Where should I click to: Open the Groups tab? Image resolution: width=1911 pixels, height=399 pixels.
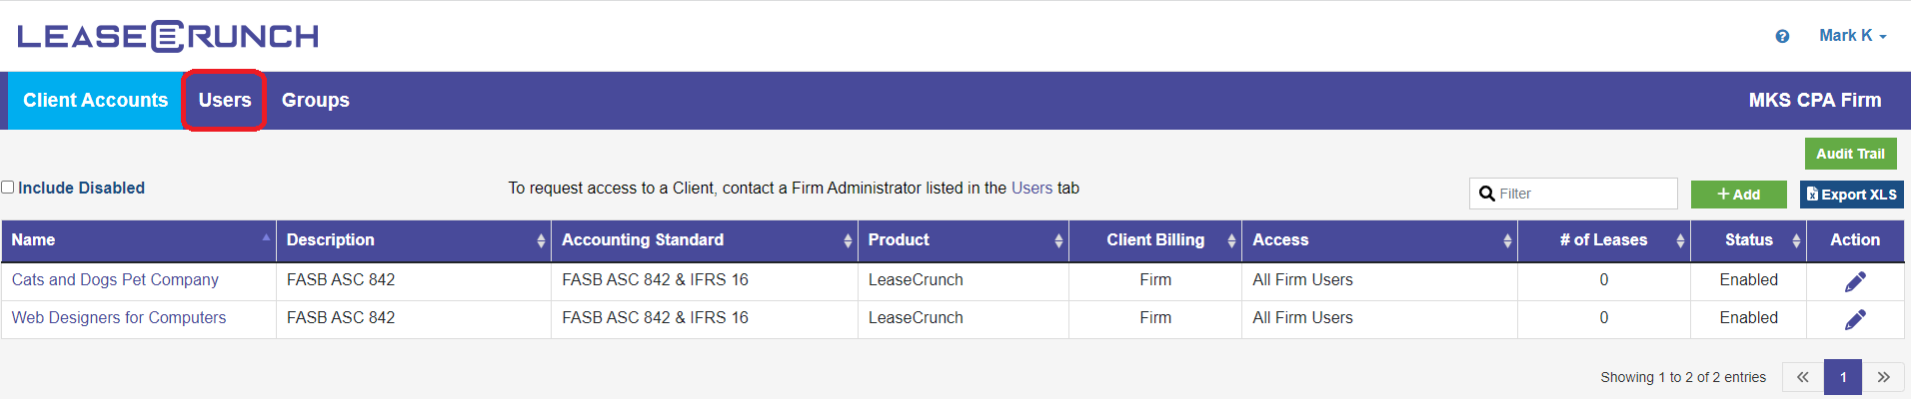(x=315, y=100)
